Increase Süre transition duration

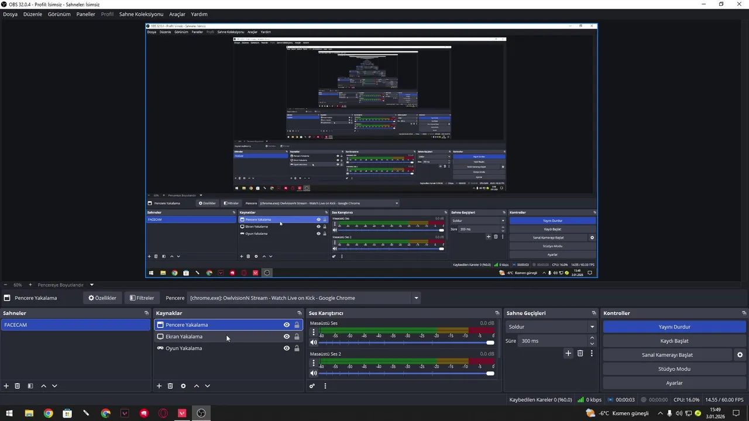point(592,338)
